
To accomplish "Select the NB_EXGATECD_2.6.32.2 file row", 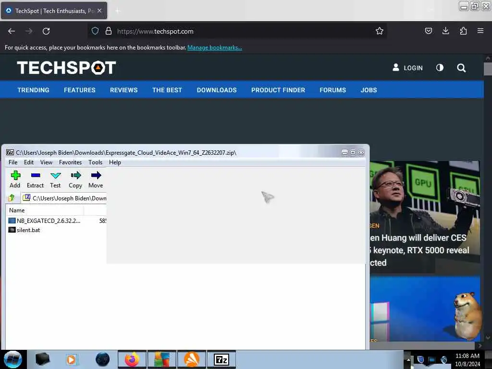I will [x=57, y=221].
